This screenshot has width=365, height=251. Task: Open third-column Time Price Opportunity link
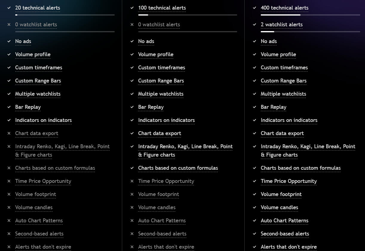coord(289,181)
